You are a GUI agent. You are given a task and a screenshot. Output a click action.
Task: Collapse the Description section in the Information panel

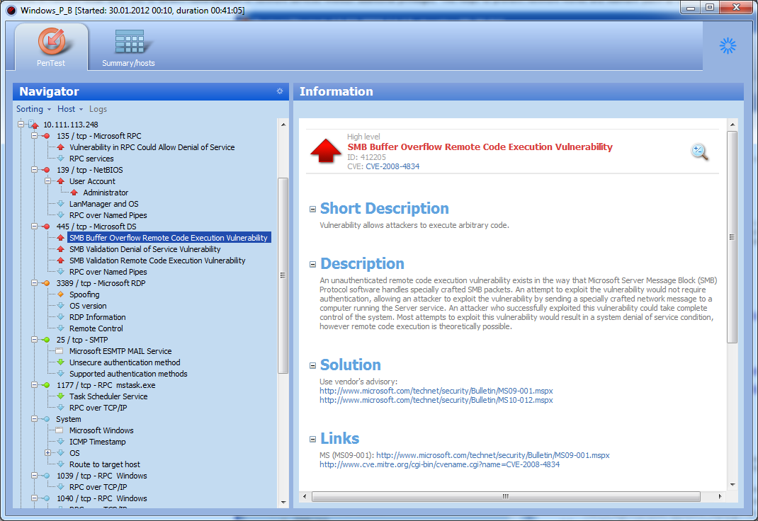point(312,264)
